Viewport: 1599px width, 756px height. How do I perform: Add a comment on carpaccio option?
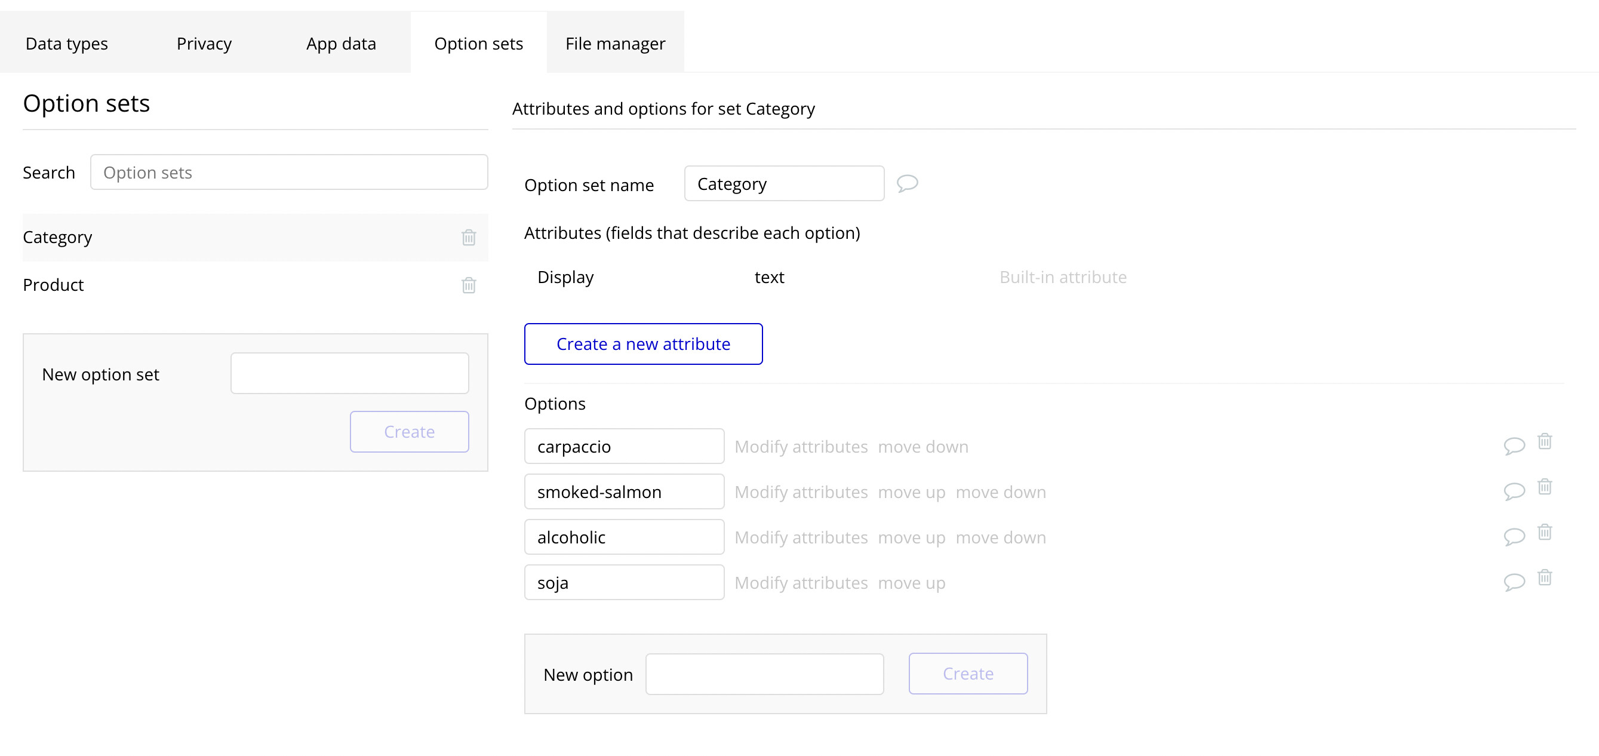(1514, 445)
